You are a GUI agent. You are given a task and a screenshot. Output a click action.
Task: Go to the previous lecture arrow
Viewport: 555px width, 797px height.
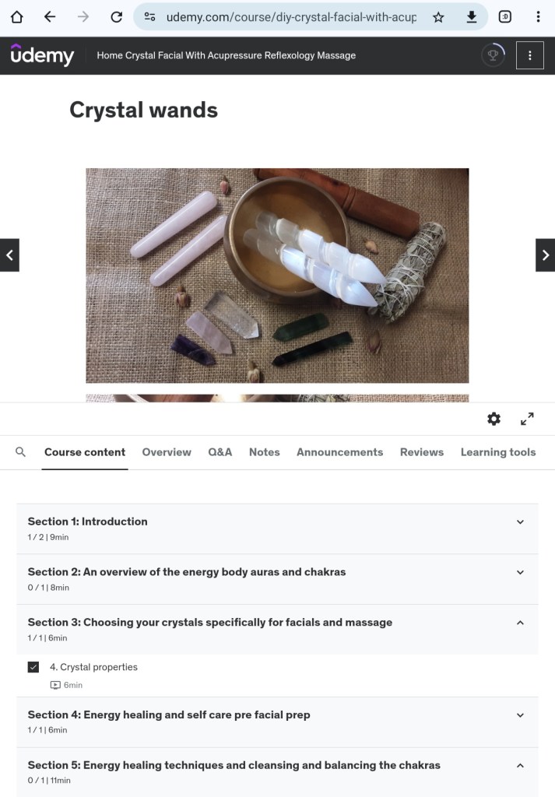9,255
